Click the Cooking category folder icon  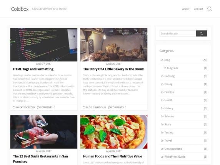[162, 76]
